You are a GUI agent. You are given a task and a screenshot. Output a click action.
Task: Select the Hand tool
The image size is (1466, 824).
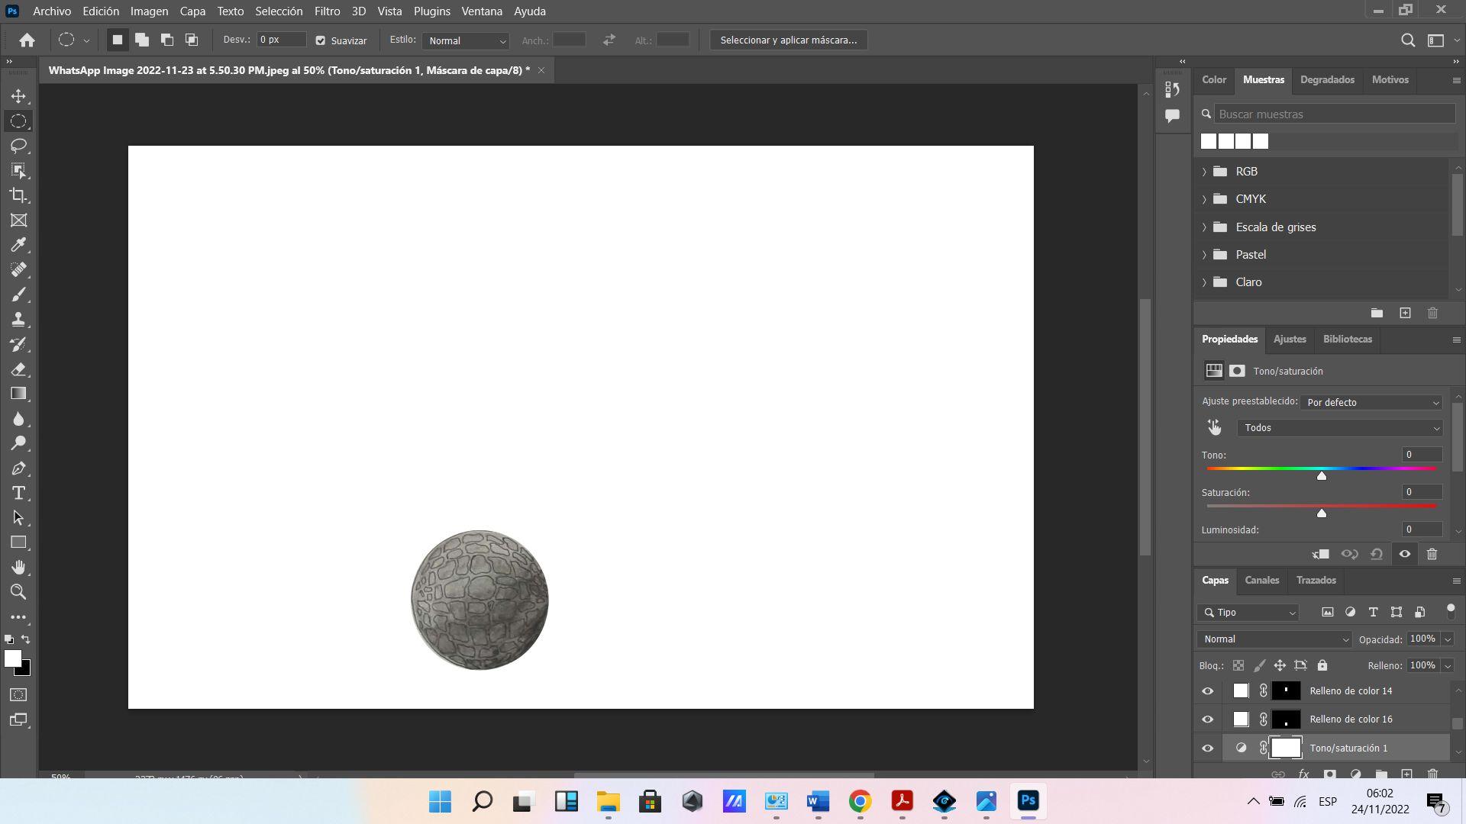point(18,567)
